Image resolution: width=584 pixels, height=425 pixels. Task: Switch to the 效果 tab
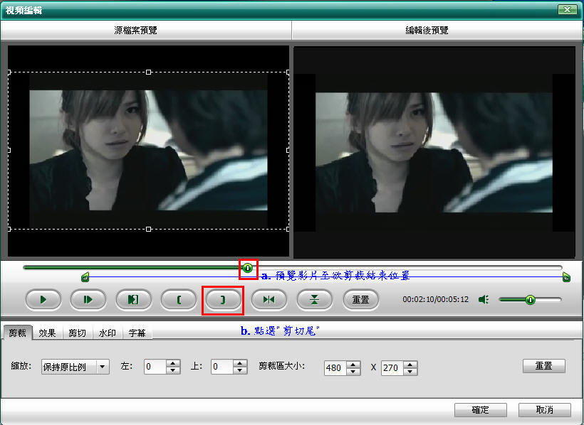click(48, 333)
